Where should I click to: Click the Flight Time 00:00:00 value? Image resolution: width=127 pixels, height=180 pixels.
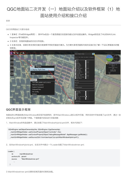click(x=113, y=70)
